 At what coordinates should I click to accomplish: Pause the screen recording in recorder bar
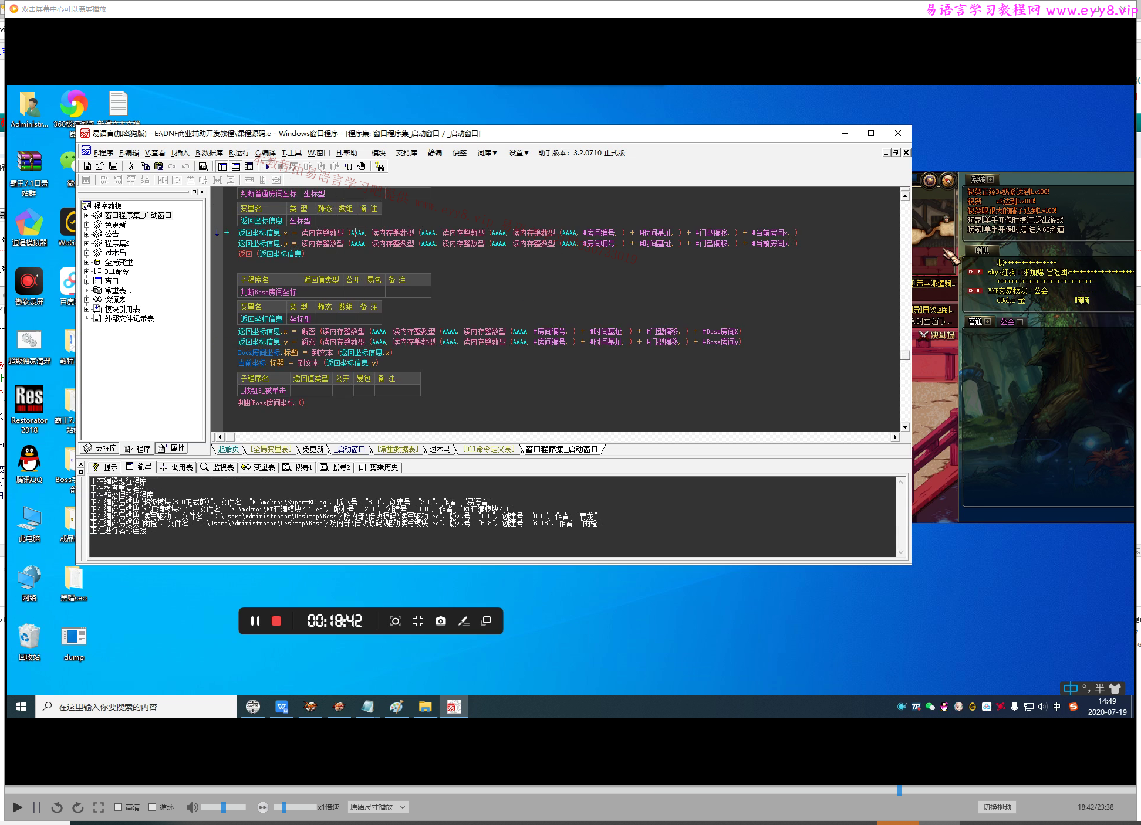[x=255, y=621]
